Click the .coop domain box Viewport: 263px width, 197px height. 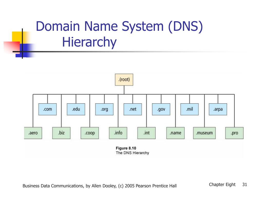(x=90, y=133)
